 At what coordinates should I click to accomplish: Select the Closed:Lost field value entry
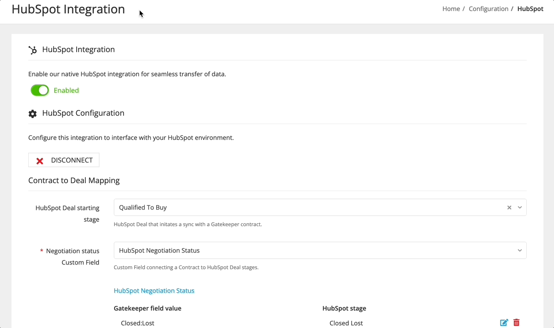point(137,323)
